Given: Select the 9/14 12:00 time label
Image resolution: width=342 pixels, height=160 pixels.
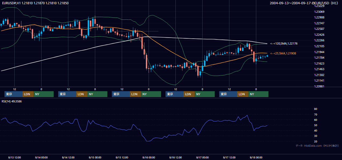Looking at the screenshot, I should point(68,157).
